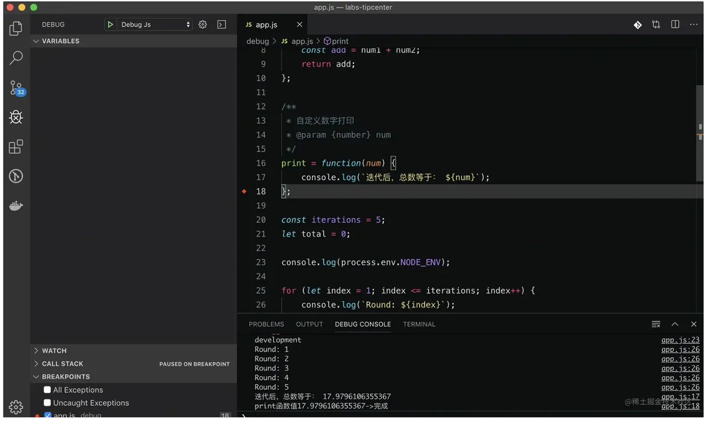Switch to the OUTPUT tab
705x421 pixels.
310,324
